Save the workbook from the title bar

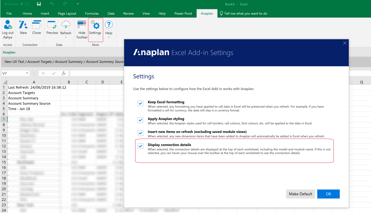(x=39, y=4)
